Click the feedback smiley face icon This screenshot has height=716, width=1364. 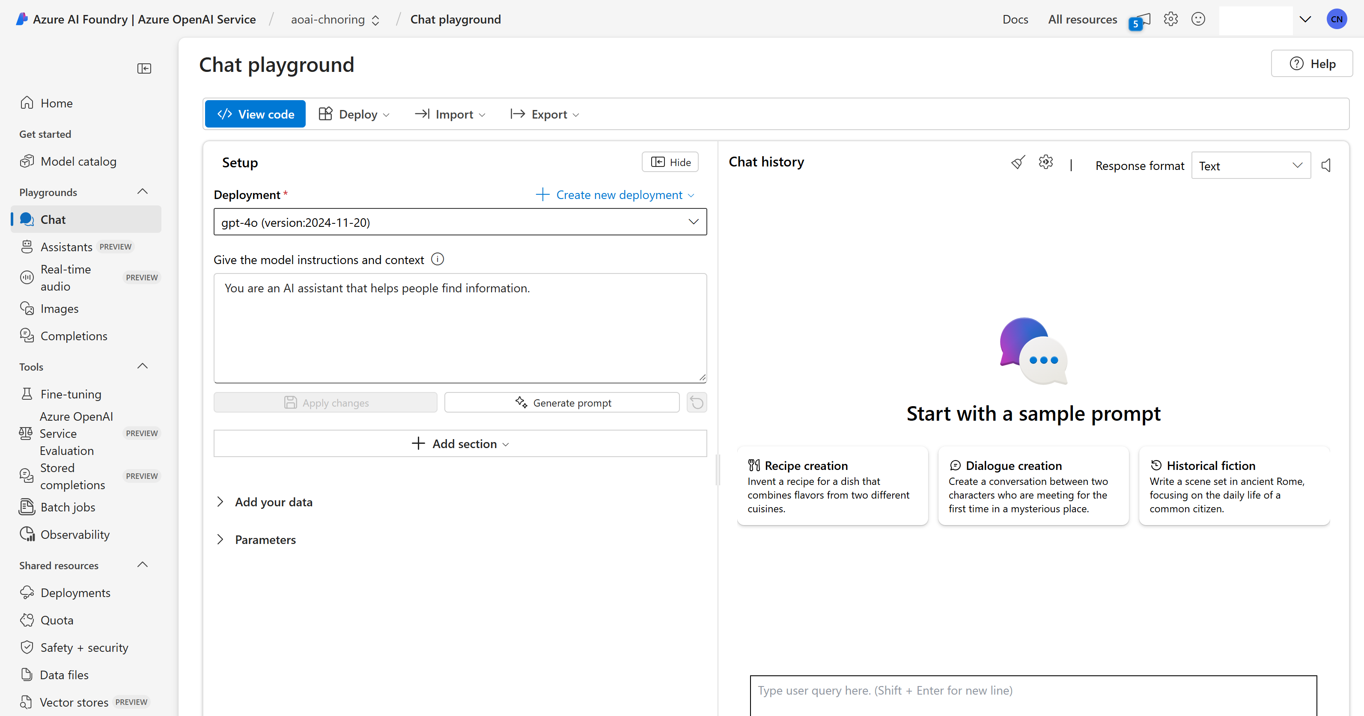point(1198,19)
